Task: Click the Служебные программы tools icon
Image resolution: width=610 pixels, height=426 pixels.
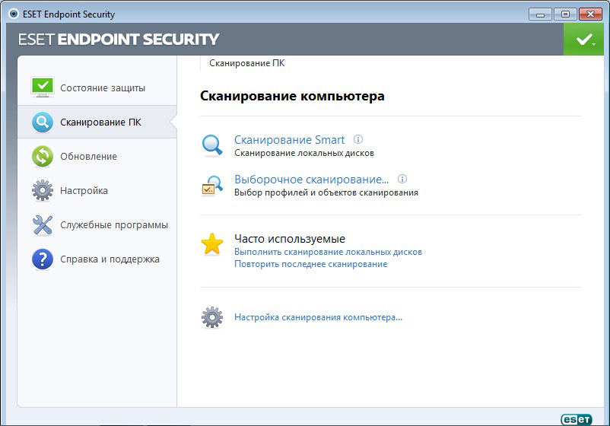Action: tap(43, 224)
